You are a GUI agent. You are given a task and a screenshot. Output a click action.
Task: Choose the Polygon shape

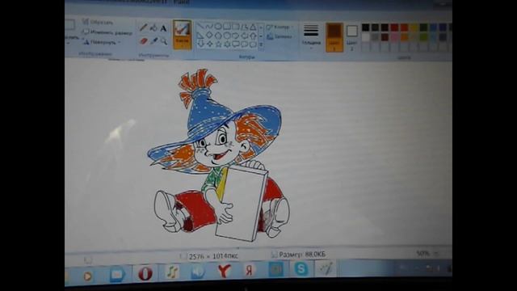point(244,27)
